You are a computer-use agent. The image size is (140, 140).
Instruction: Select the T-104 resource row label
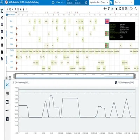pos(11,44)
